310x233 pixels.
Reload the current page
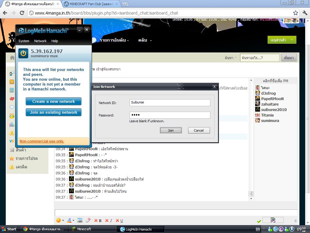tap(22, 13)
